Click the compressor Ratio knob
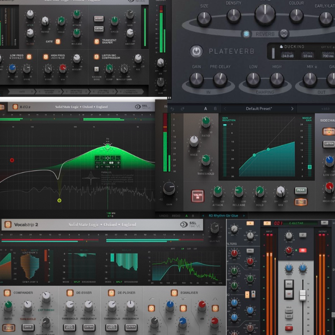The width and height of the screenshot is (335, 335). tap(206, 122)
